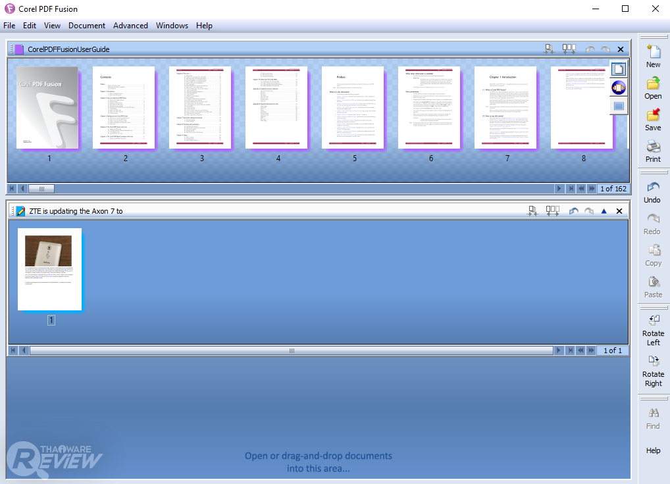Open the File menu

(9, 26)
